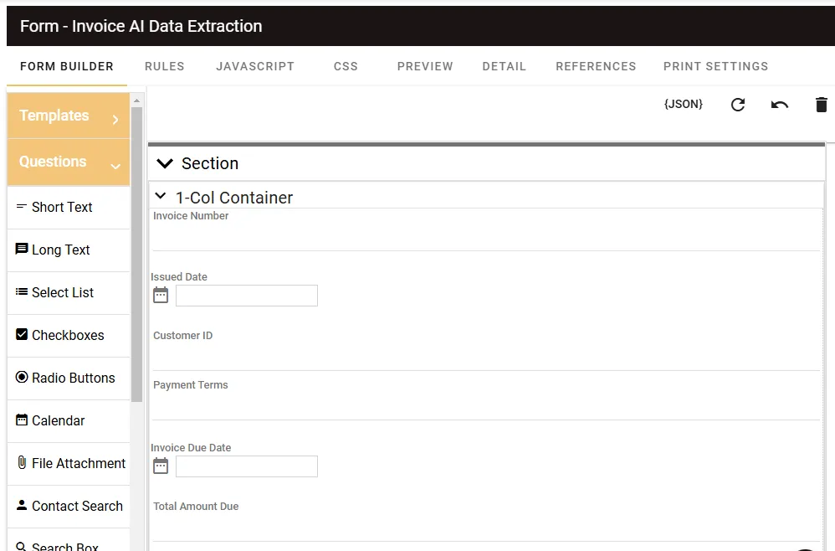Add a Short Text question
The image size is (835, 551).
coord(69,207)
